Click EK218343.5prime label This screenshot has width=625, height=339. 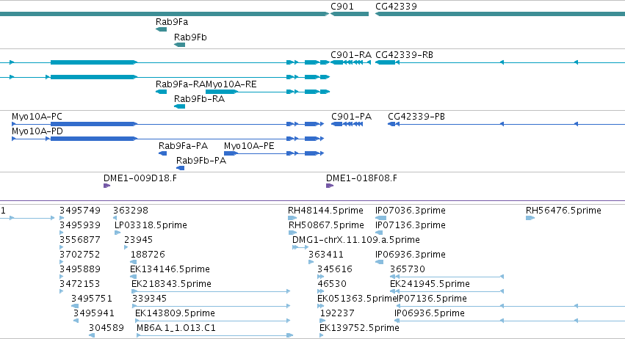pos(171,285)
